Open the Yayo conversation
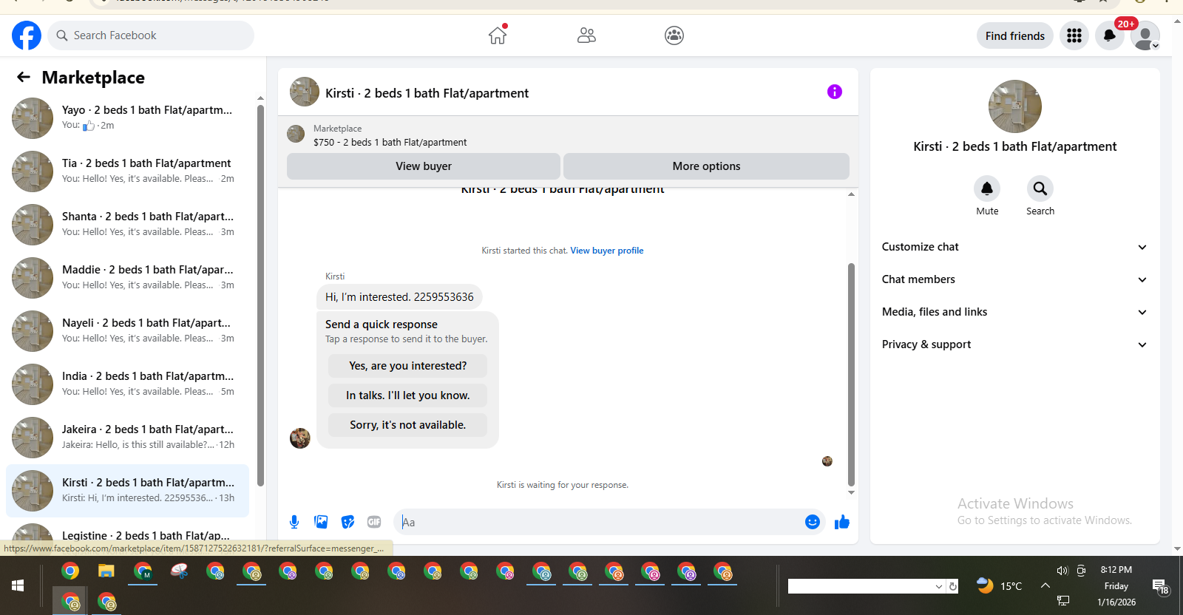 (x=127, y=118)
